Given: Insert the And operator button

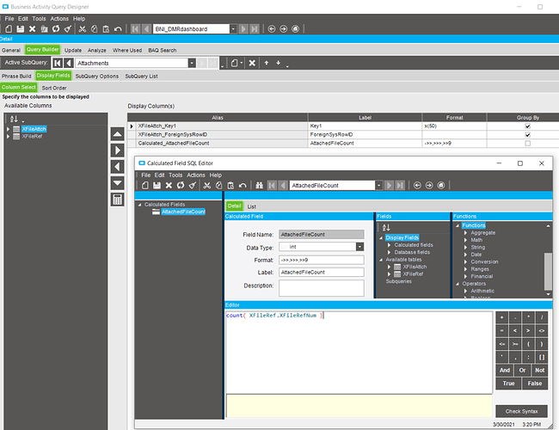Looking at the screenshot, I should click(504, 371).
